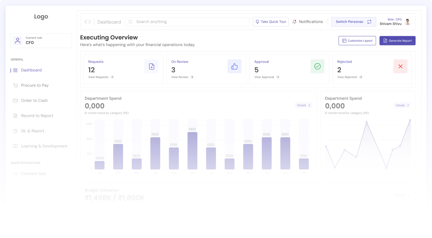The height and width of the screenshot is (238, 432).
Task: Click the Dashboard grid icon in the sidebar
Action: tap(15, 70)
